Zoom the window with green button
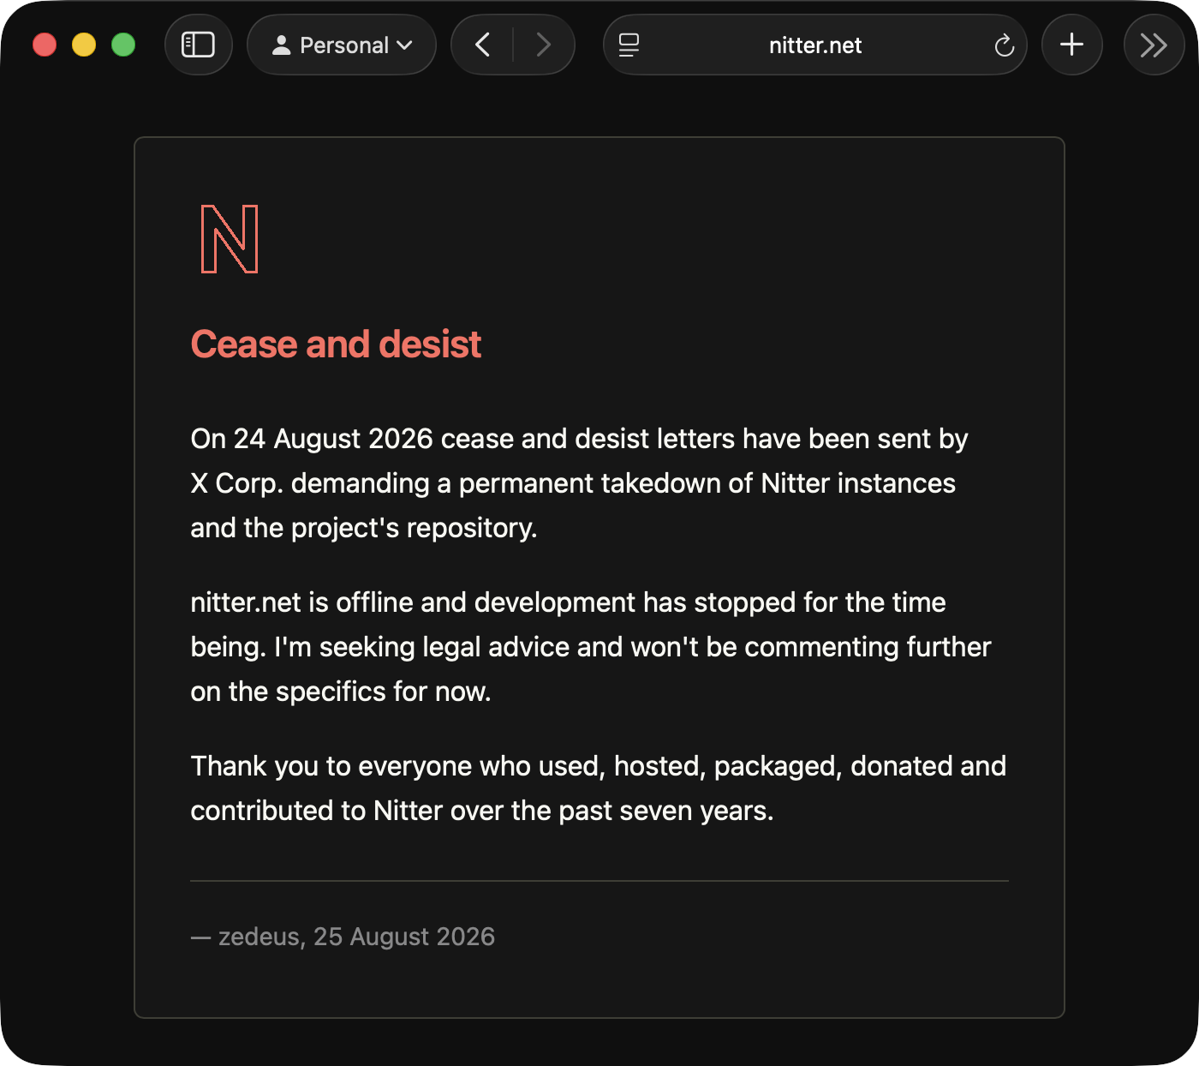This screenshot has width=1199, height=1066. pyautogui.click(x=123, y=45)
